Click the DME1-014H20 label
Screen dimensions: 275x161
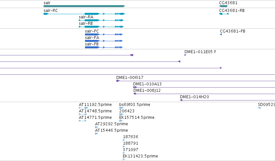click(x=195, y=97)
